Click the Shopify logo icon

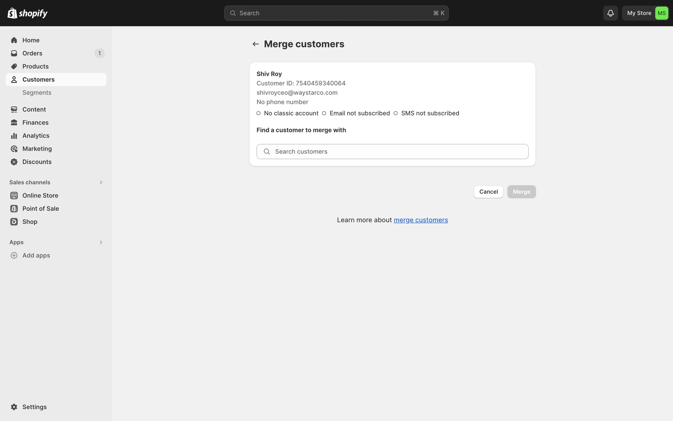tap(12, 13)
